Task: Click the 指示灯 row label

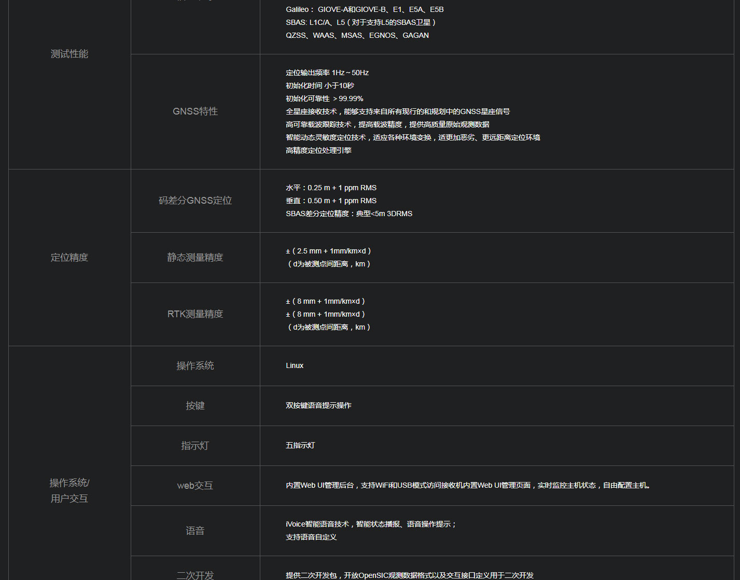Action: (x=195, y=446)
